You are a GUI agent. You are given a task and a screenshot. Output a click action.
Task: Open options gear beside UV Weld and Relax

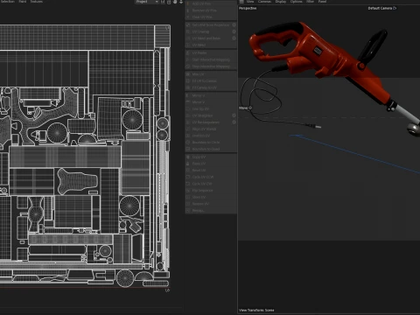[x=234, y=38]
